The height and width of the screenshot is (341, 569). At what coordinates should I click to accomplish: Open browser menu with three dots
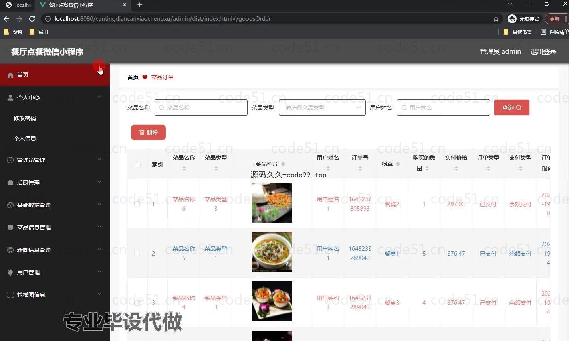click(x=566, y=19)
